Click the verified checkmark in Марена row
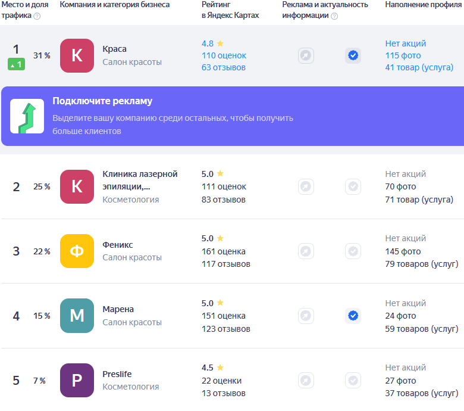Screen dimensions: 464x411 [x=353, y=315]
